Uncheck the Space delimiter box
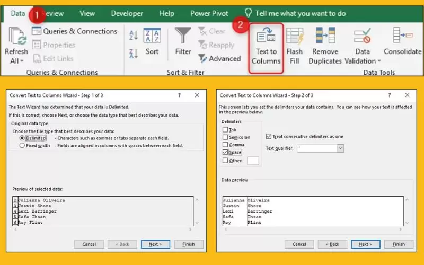Screen dimensions: 424x265 pyautogui.click(x=225, y=152)
